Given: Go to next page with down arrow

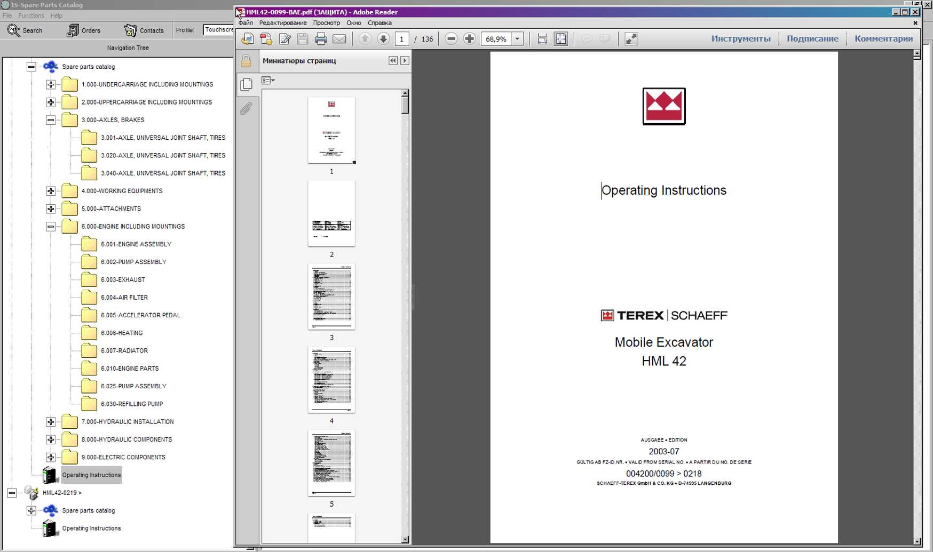Looking at the screenshot, I should [x=383, y=39].
